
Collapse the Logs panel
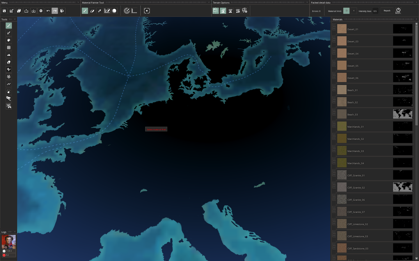15,232
